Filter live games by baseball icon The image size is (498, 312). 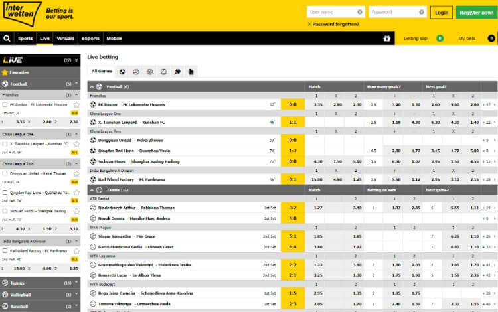click(x=163, y=72)
